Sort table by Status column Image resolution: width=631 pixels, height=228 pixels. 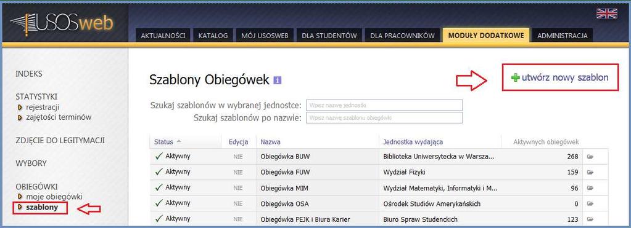[x=164, y=142]
